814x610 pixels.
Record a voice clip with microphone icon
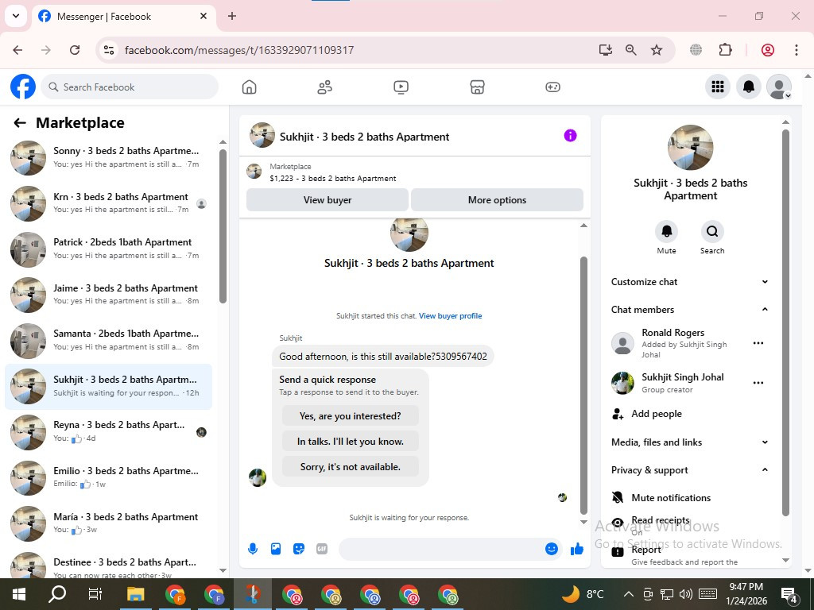click(x=253, y=549)
